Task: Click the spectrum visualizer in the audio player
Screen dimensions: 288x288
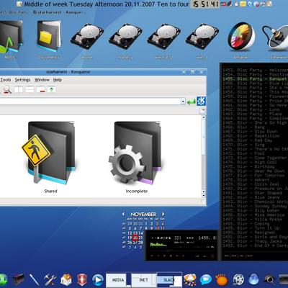Action: [158, 245]
